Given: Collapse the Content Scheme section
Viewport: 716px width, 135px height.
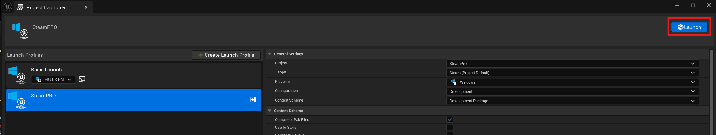Looking at the screenshot, I should coord(270,111).
